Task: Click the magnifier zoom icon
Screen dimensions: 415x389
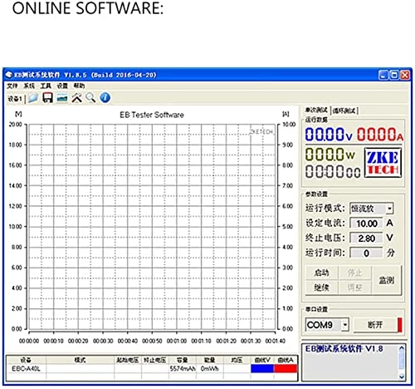Action: [90, 98]
